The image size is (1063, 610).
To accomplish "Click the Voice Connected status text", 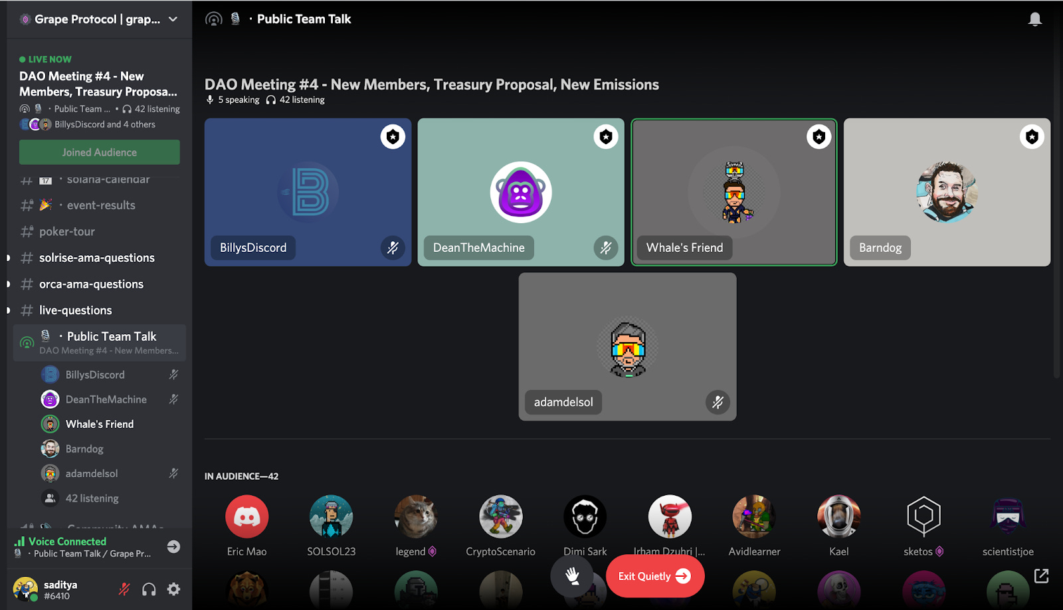I will pos(67,542).
